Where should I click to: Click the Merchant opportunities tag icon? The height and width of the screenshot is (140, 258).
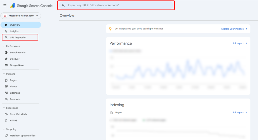[x=6, y=136]
